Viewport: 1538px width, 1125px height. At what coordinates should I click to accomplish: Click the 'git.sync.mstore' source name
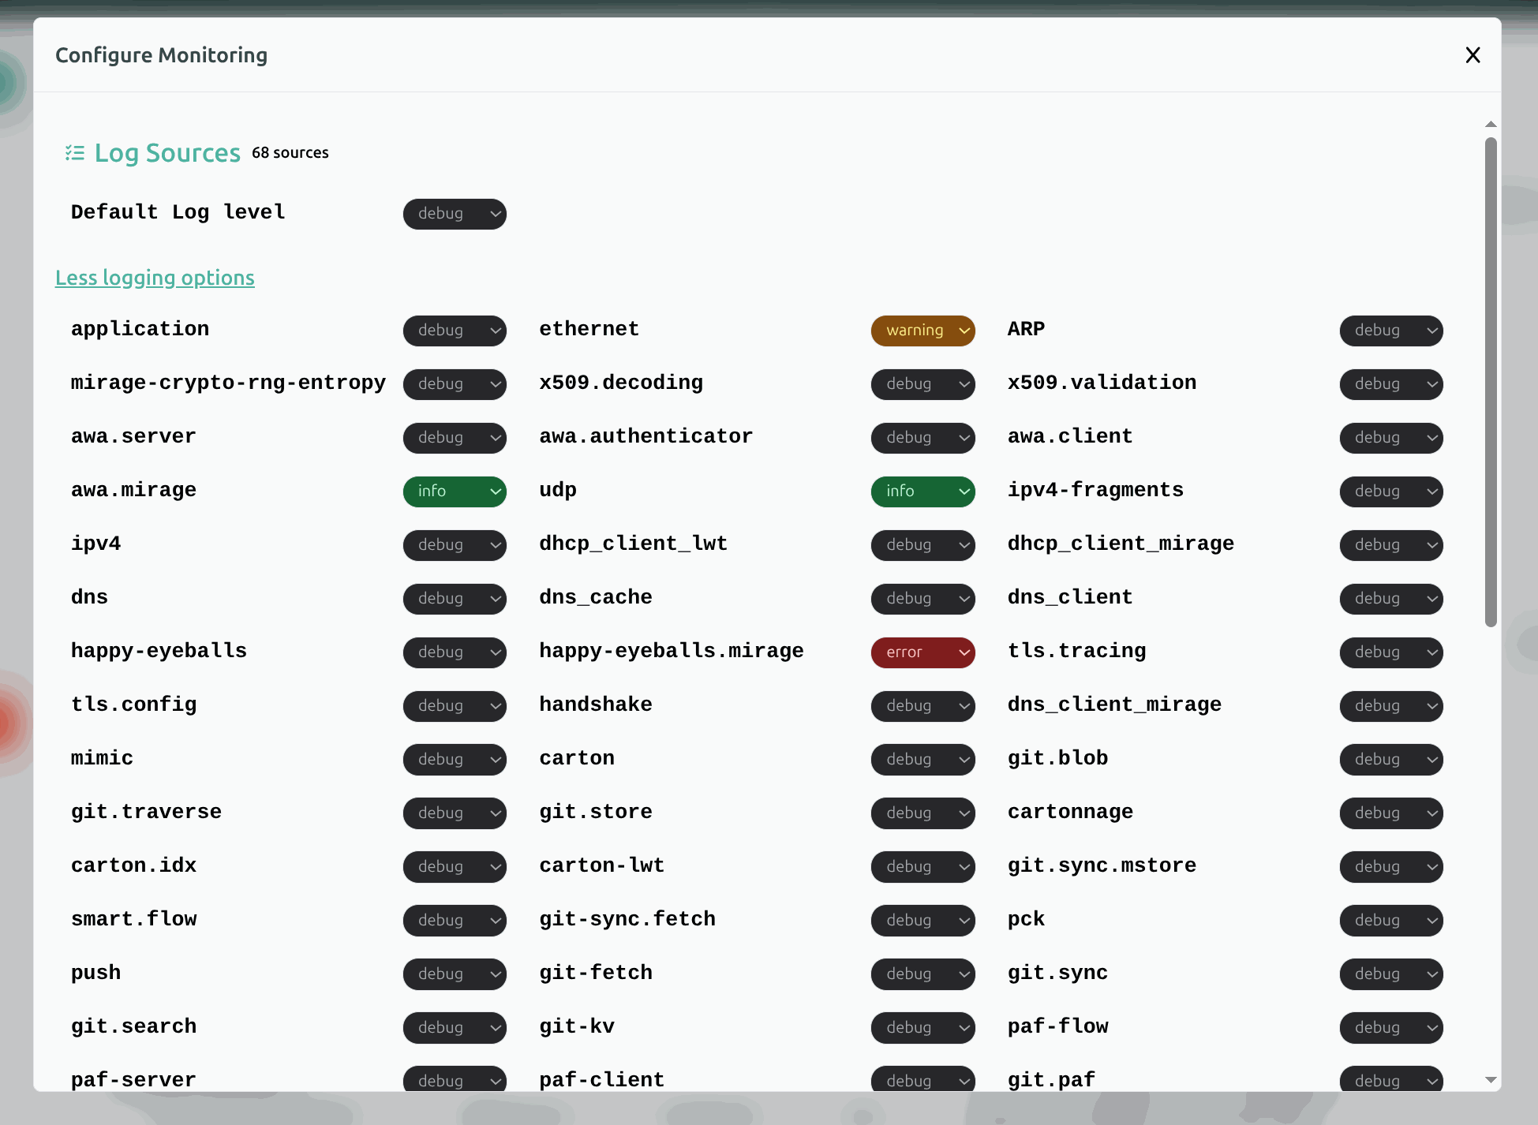pyautogui.click(x=1102, y=865)
